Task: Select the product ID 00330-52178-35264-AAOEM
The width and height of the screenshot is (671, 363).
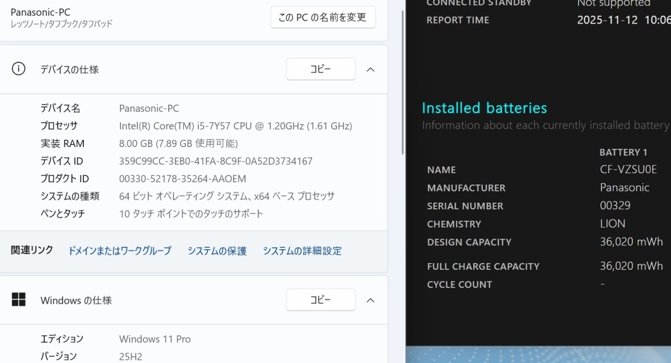Action: coord(182,178)
